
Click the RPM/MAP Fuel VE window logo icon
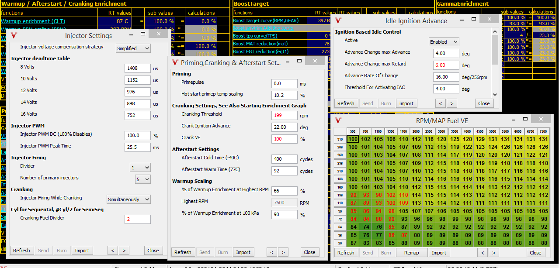pyautogui.click(x=338, y=120)
